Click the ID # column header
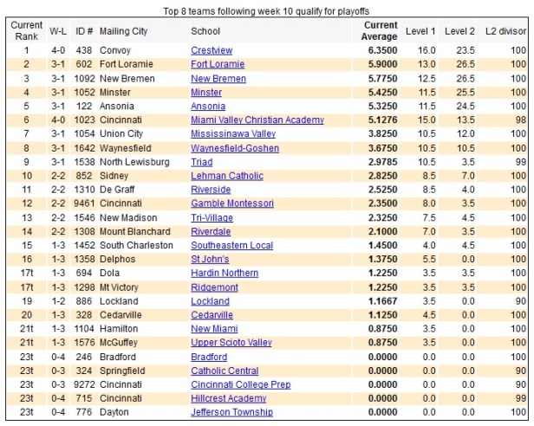 pyautogui.click(x=84, y=31)
